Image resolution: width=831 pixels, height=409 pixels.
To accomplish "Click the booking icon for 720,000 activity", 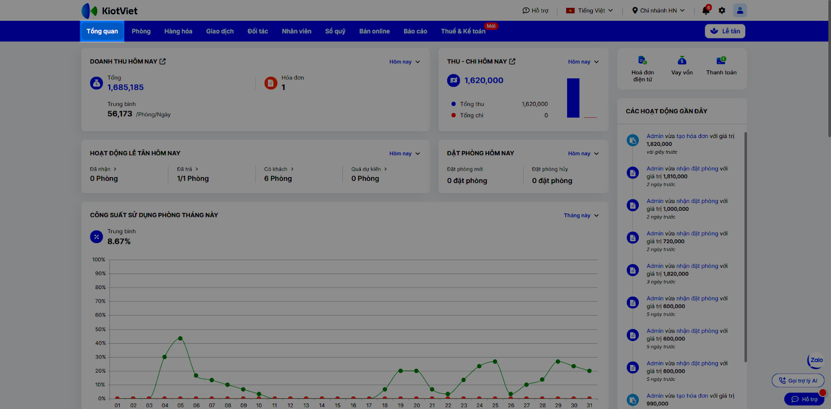I will pos(633,238).
